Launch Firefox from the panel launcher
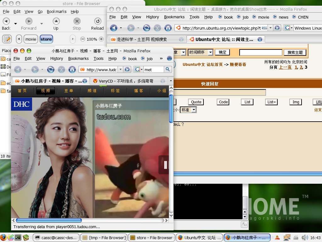Image resolution: width=322 pixels, height=242 pixels. coord(3,238)
